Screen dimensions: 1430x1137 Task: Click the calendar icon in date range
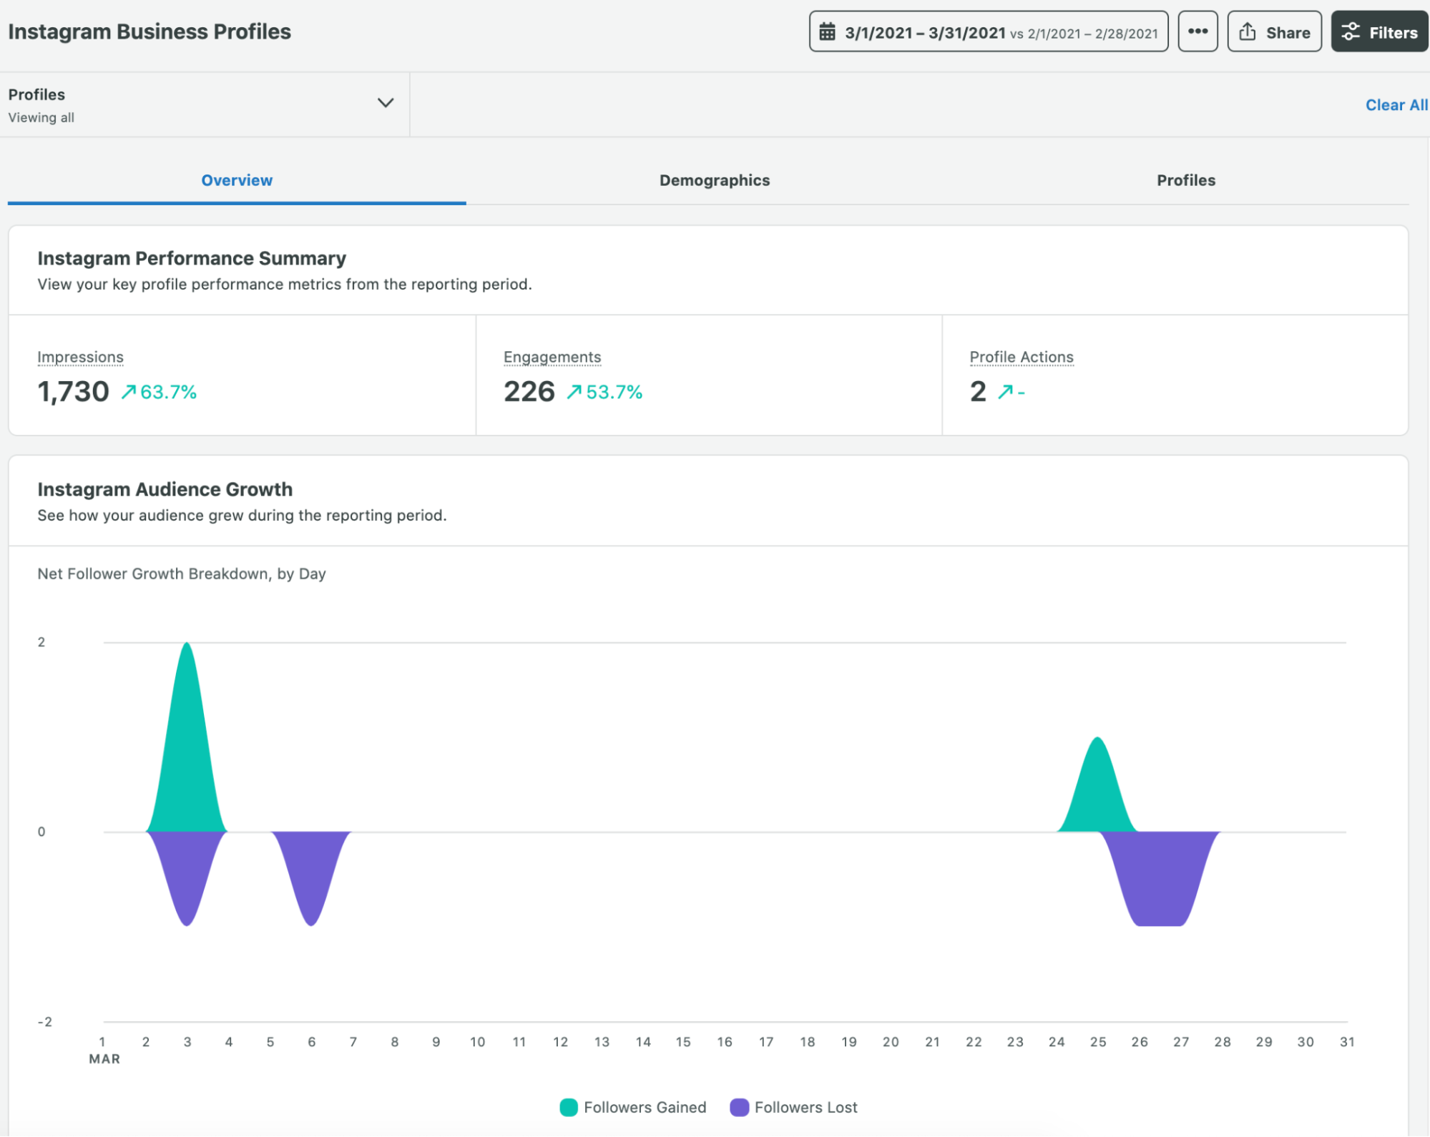[x=827, y=32]
